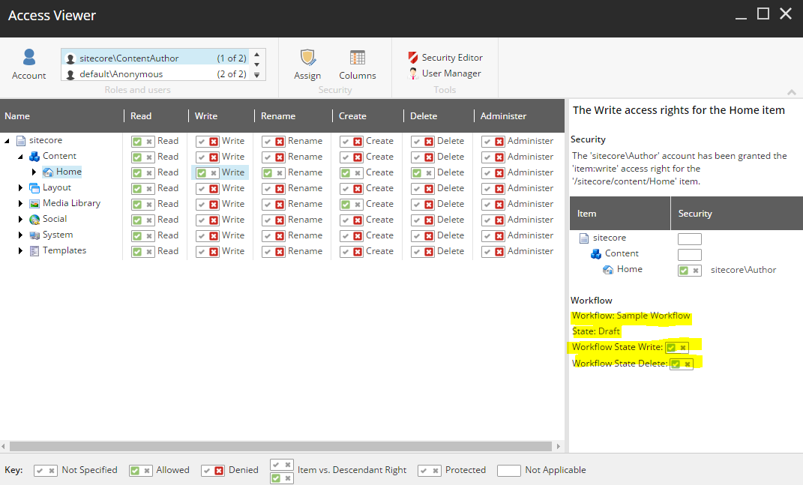Viewport: 803px width, 485px height.
Task: Select the Media Library item
Action: pos(72,203)
